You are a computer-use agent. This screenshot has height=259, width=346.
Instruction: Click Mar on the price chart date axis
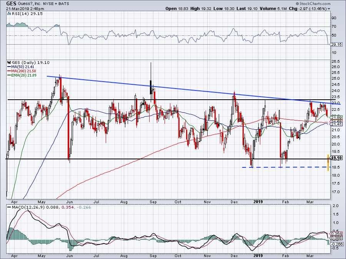click(x=310, y=202)
